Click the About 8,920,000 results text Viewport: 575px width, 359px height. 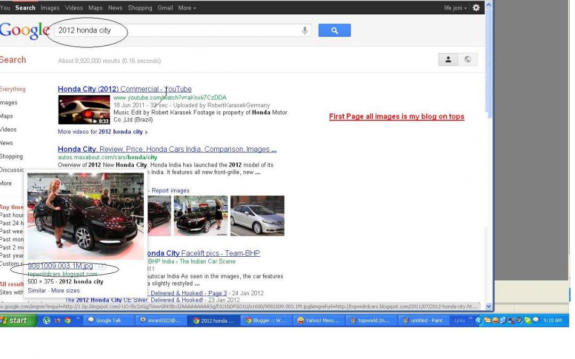tap(109, 61)
